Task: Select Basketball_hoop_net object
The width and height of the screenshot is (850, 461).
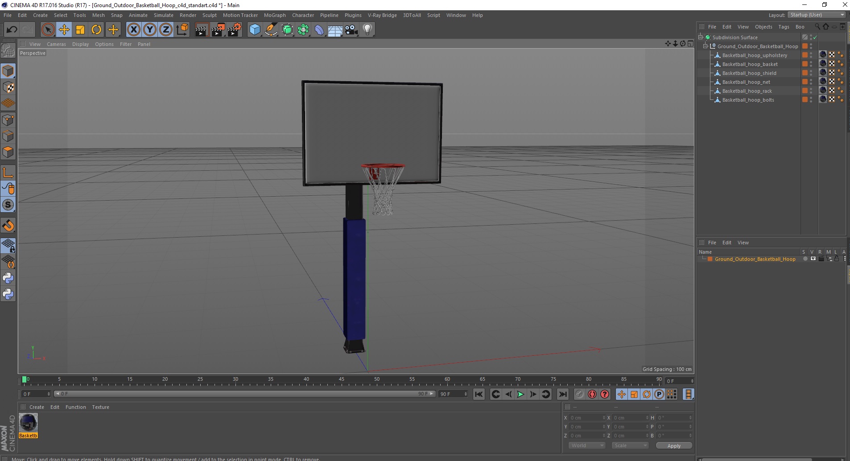Action: (746, 82)
